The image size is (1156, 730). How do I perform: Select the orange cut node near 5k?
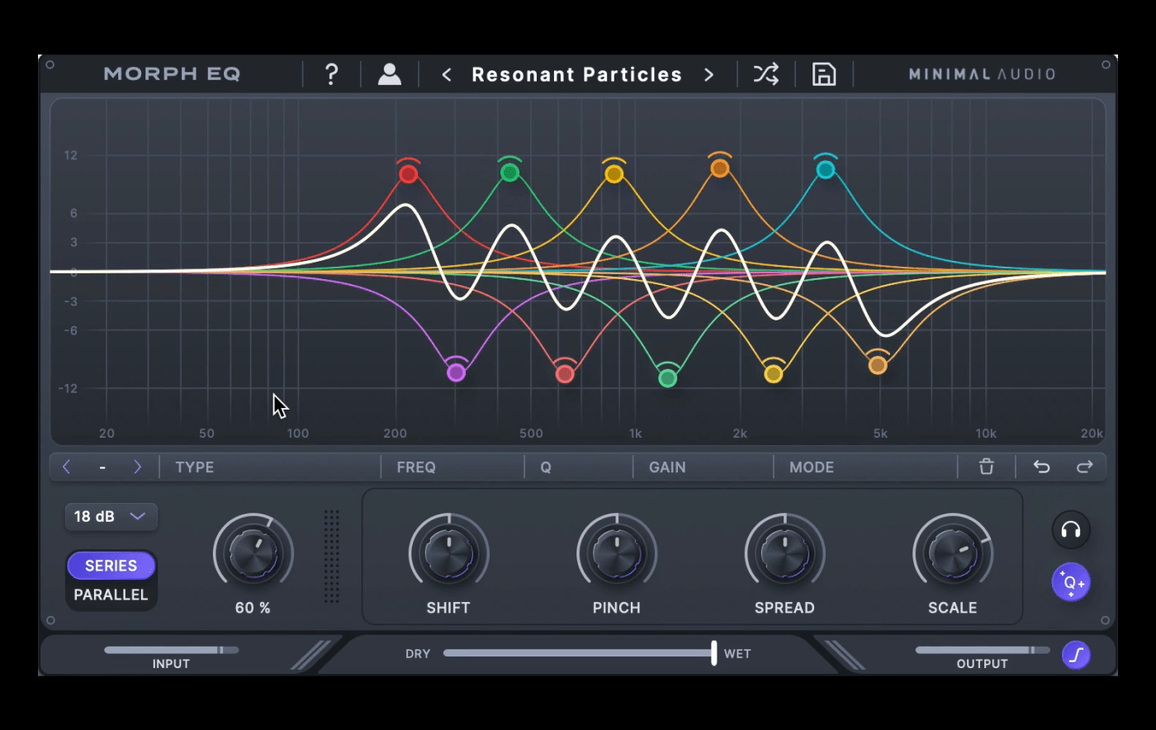pos(878,365)
